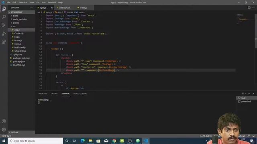Open File Explorer from taskbar
The image size is (257, 144).
coord(90,141)
